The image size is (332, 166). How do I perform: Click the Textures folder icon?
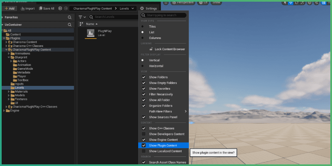(12, 99)
